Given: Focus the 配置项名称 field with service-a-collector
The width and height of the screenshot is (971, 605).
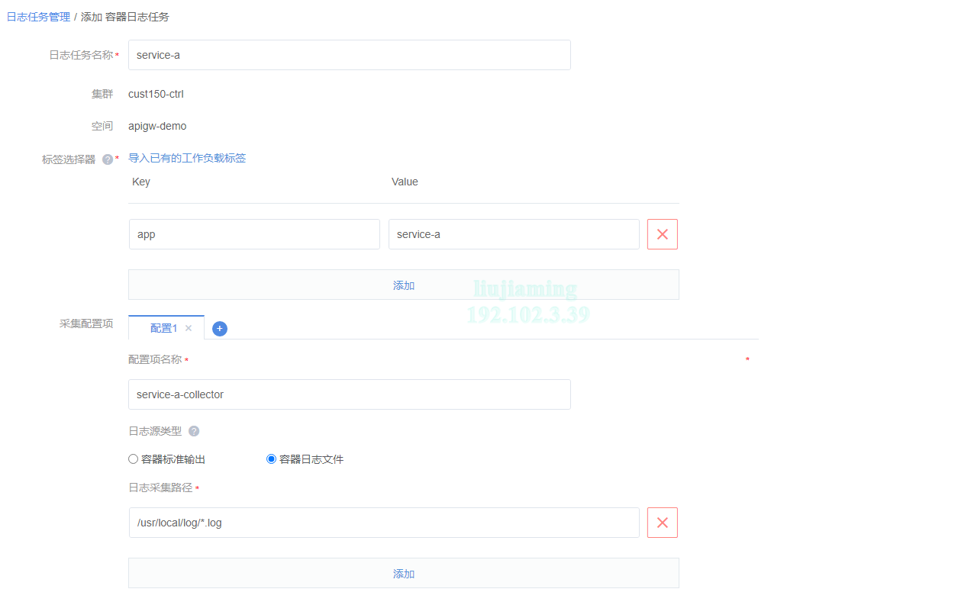Looking at the screenshot, I should pyautogui.click(x=349, y=394).
